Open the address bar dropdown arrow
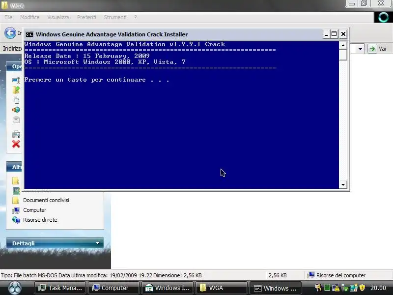This screenshot has width=393, height=295. pos(360,49)
